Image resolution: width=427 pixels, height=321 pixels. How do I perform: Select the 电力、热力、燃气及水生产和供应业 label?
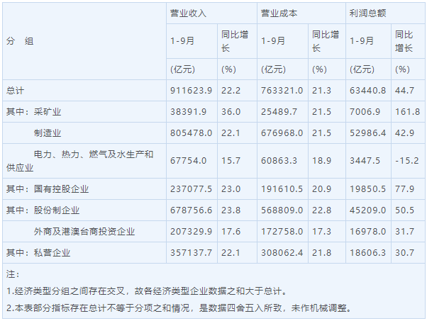point(79,161)
